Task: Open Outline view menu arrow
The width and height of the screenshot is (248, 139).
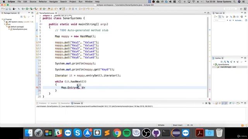Action: pos(245,62)
